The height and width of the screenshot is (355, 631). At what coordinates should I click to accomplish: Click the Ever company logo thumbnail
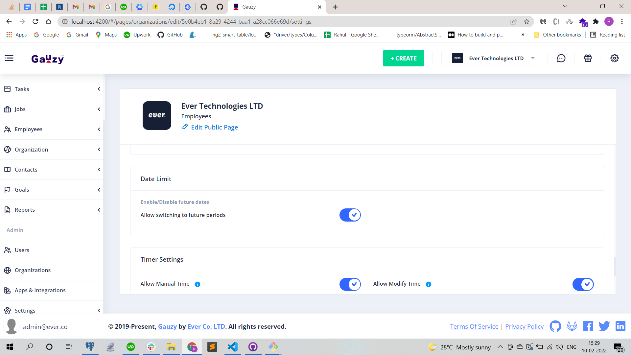pyautogui.click(x=157, y=115)
